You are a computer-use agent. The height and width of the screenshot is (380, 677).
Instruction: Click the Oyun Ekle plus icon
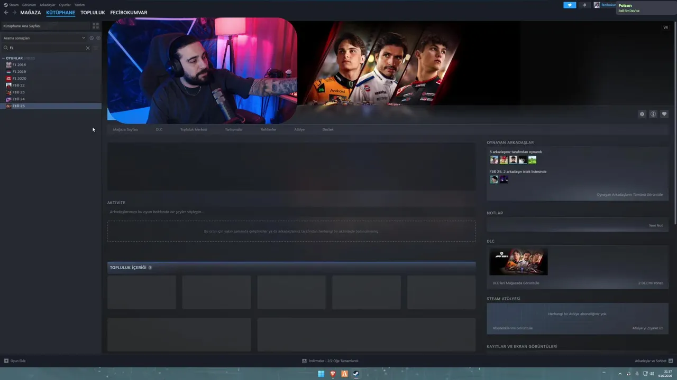coord(6,361)
